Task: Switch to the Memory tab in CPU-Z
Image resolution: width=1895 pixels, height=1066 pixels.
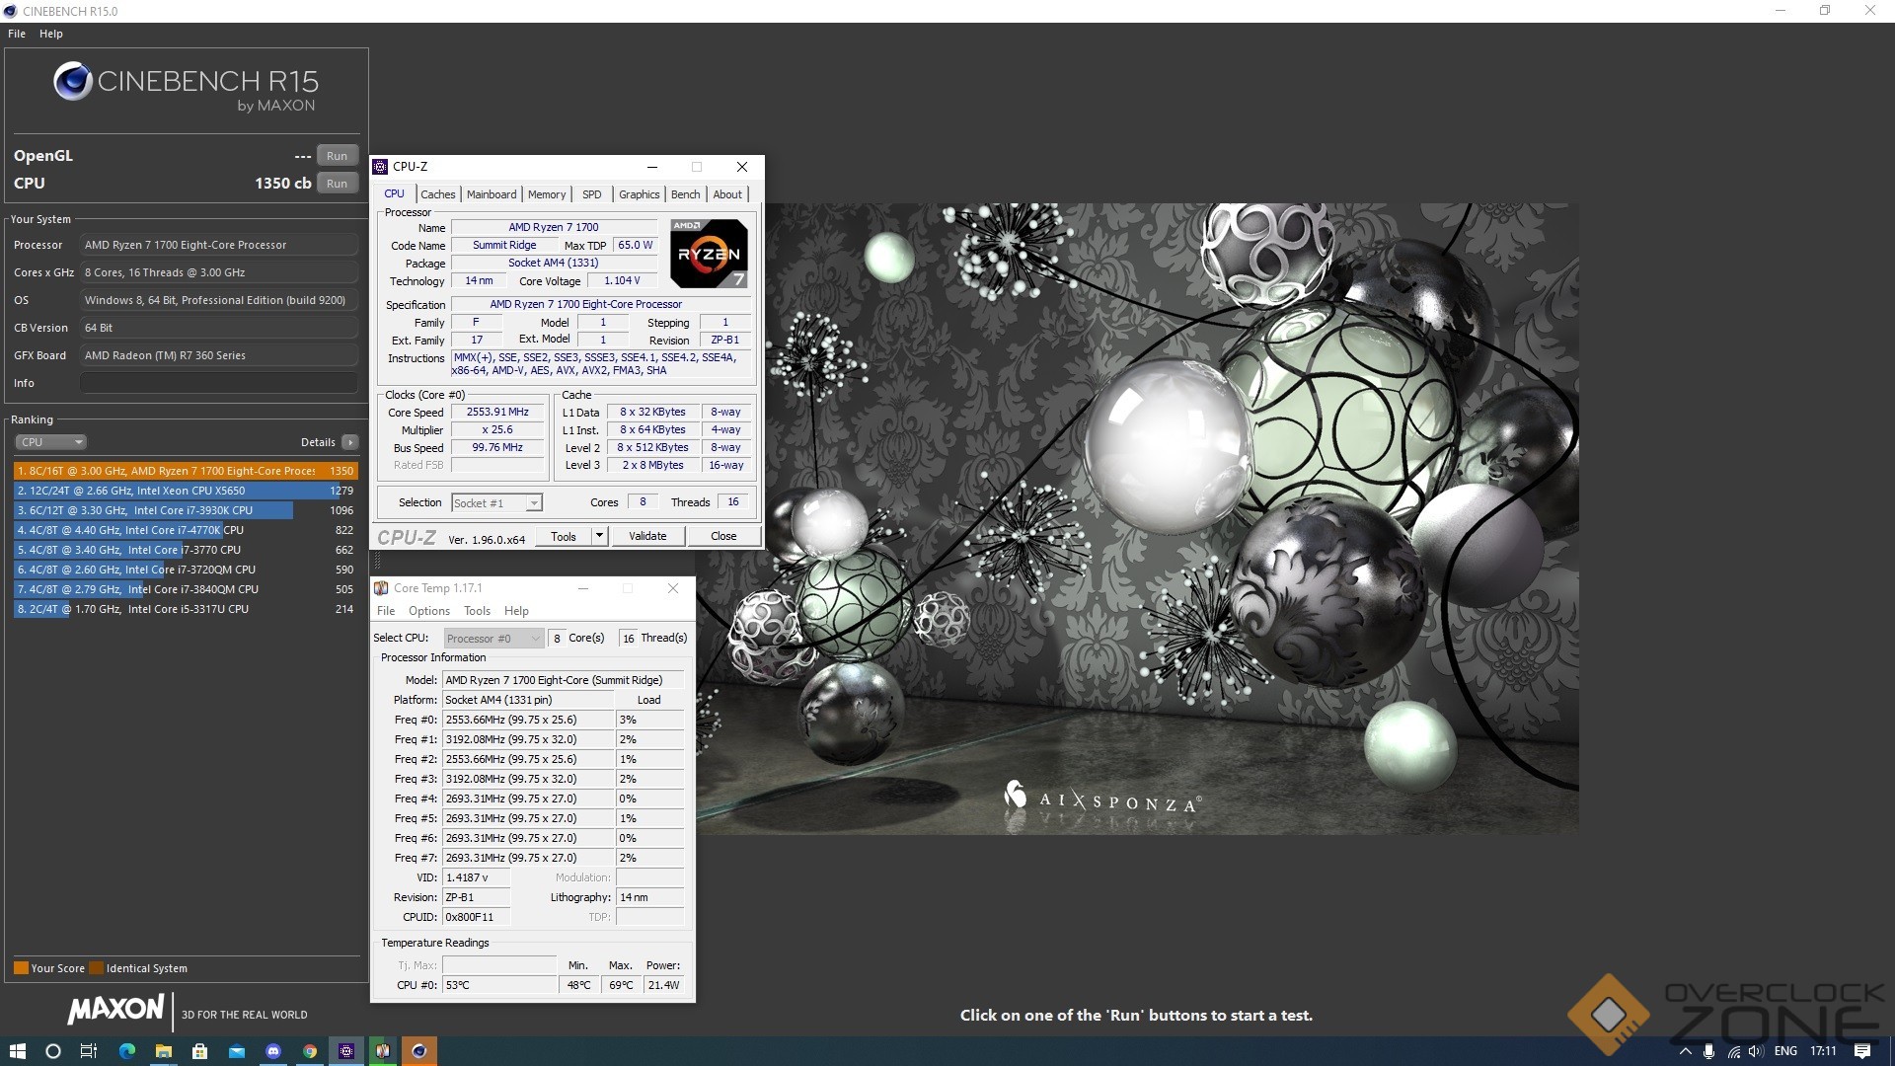Action: click(x=546, y=194)
